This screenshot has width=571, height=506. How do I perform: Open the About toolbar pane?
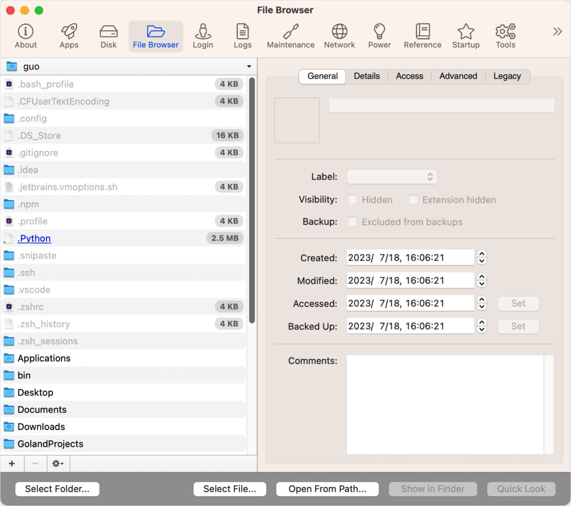25,36
